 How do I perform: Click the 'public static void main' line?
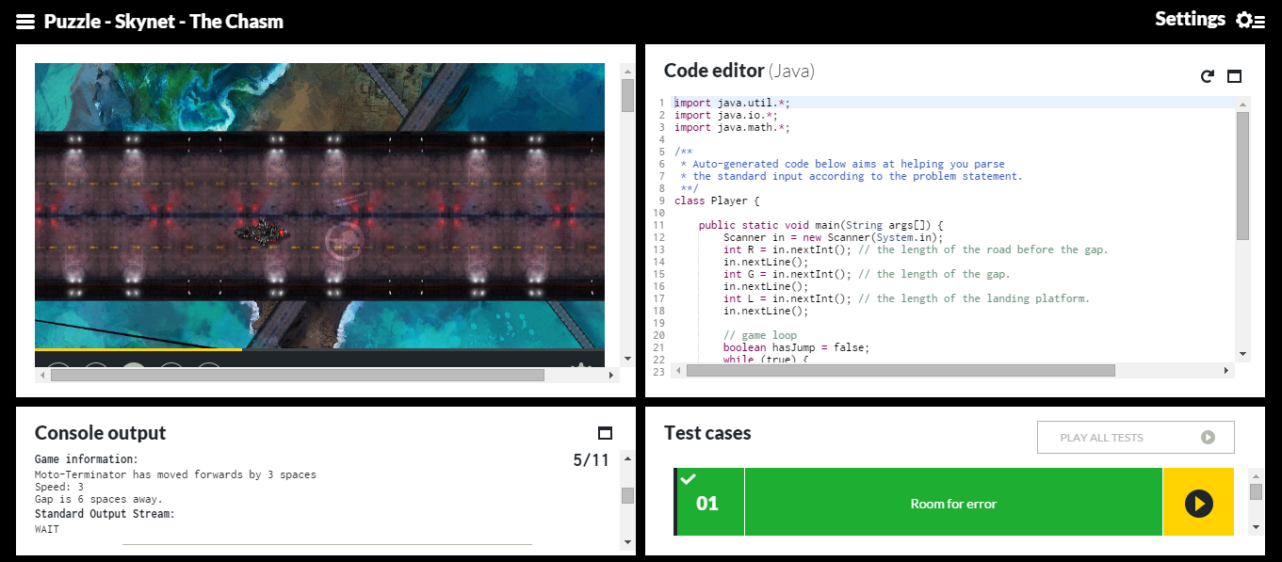(820, 225)
